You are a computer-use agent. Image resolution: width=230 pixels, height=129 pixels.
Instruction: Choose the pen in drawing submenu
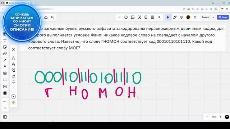pos(13,58)
